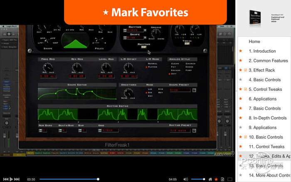Viewport: 291px width, 182px height.
Task: Skip to the next video
Action: tap(17, 179)
